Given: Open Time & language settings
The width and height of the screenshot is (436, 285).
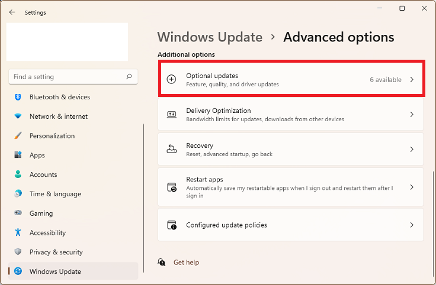Looking at the screenshot, I should coord(73,194).
